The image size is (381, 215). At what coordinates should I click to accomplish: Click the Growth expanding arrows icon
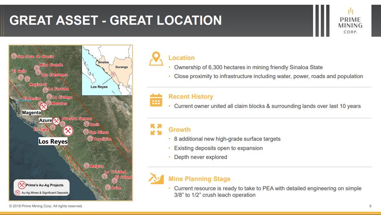coord(156,129)
